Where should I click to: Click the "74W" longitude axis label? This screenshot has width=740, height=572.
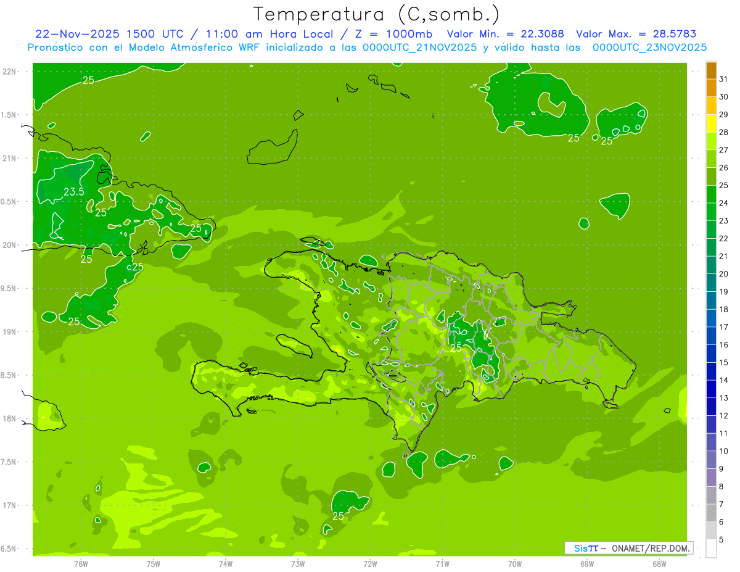(x=225, y=564)
